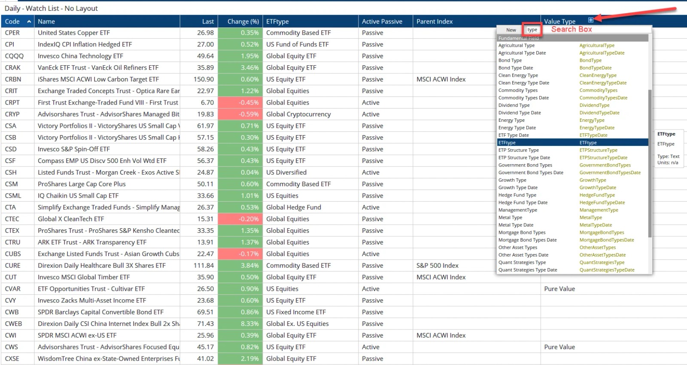Select Commodity Types field
687x365 pixels.
[x=572, y=90]
